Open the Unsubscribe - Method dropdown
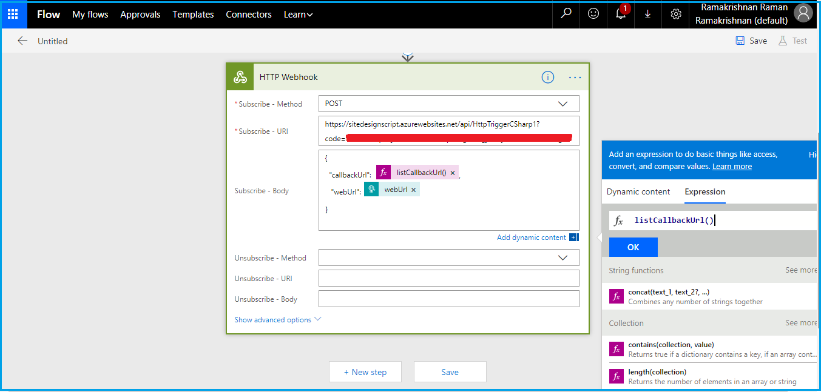Screen dimensions: 821x392 449,257
